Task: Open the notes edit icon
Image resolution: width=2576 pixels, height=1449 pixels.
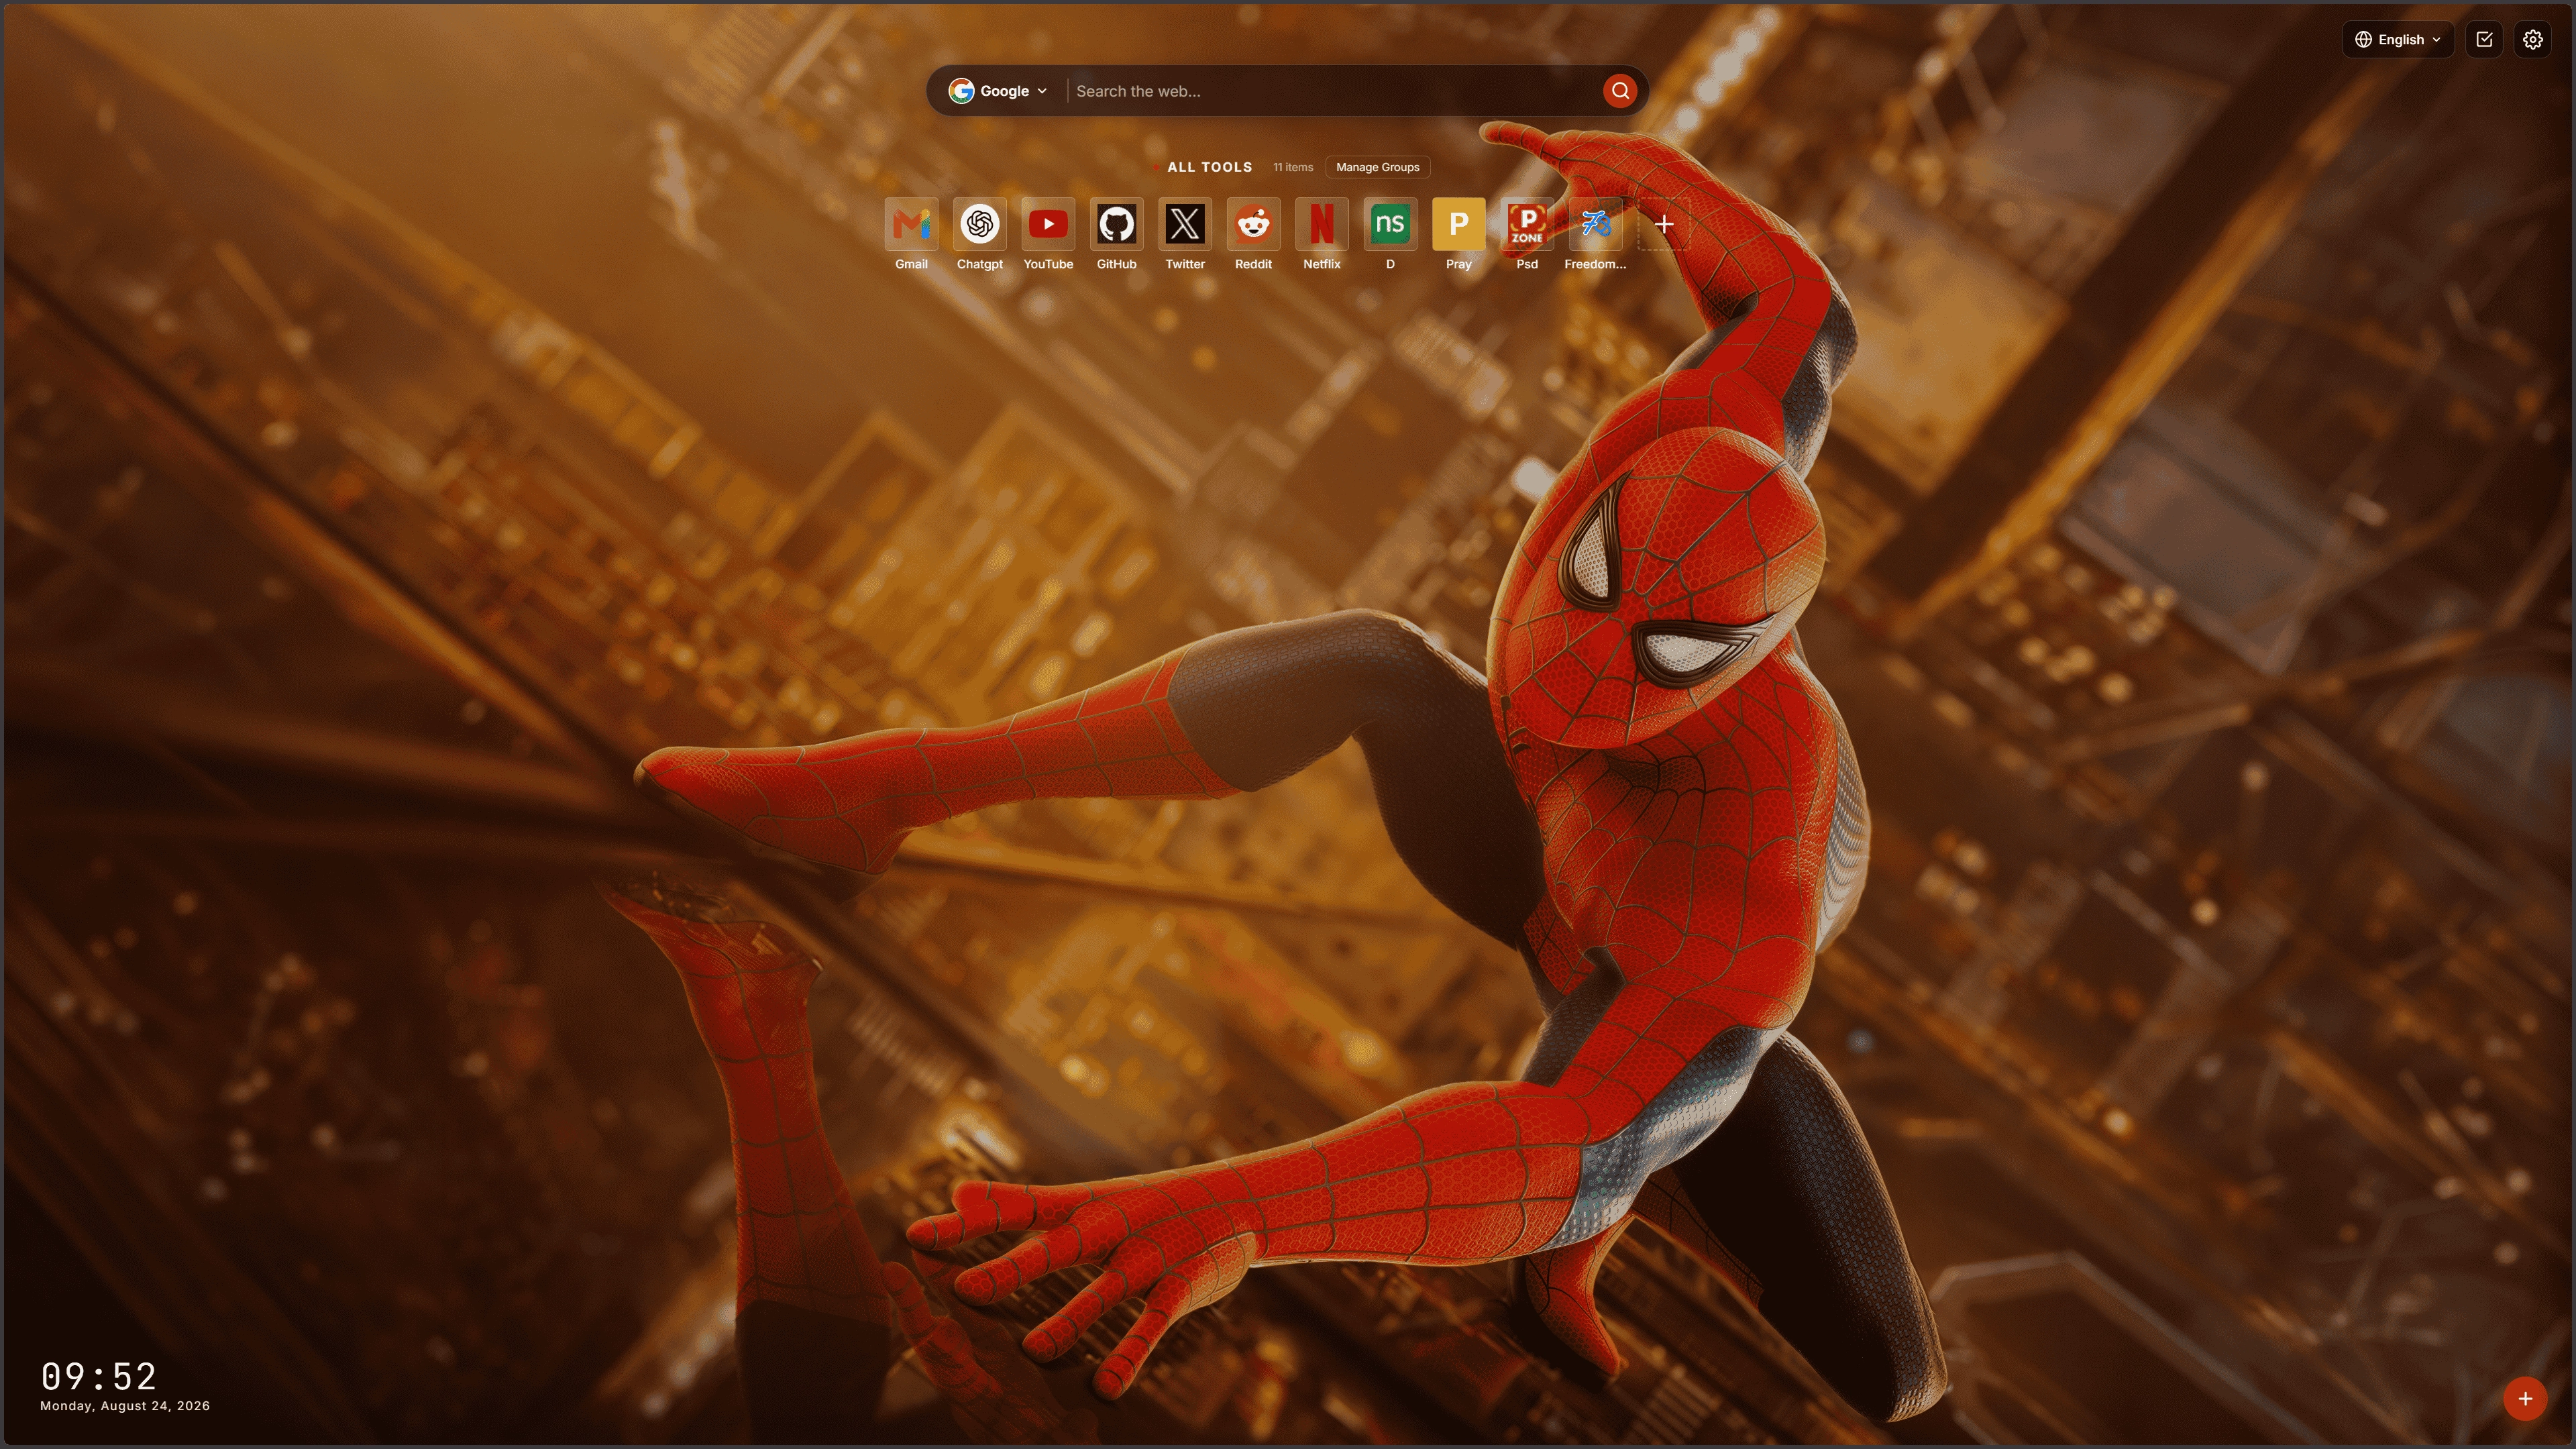Action: 2484,40
